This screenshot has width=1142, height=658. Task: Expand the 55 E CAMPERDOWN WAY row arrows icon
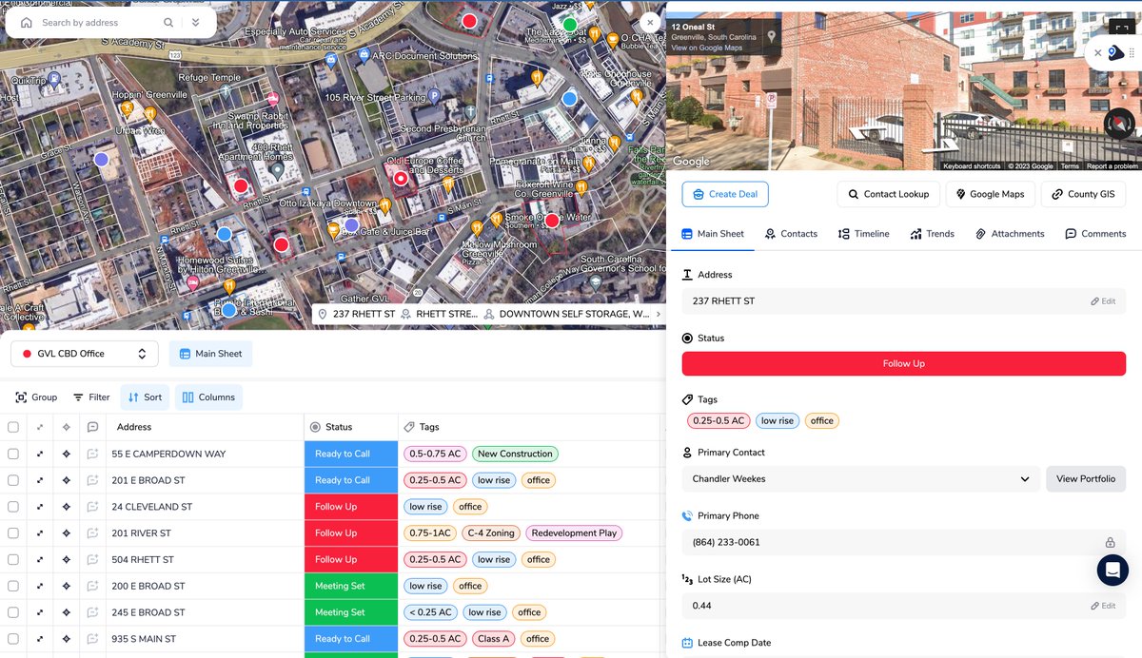pyautogui.click(x=40, y=454)
